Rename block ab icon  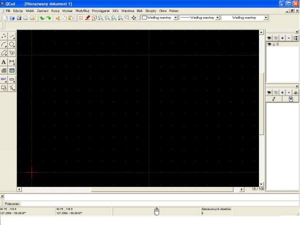point(295,92)
